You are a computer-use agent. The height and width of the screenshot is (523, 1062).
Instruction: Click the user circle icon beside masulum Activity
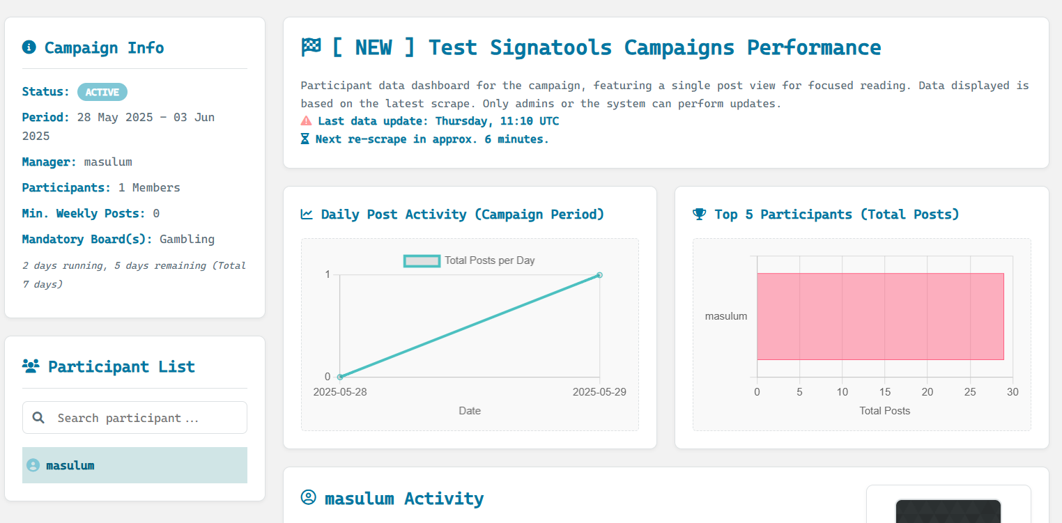tap(308, 498)
